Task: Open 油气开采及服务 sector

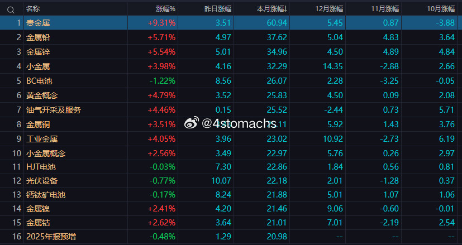Action: (x=231, y=110)
